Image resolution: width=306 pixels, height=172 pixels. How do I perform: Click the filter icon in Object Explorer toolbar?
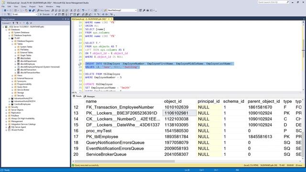coord(24,23)
